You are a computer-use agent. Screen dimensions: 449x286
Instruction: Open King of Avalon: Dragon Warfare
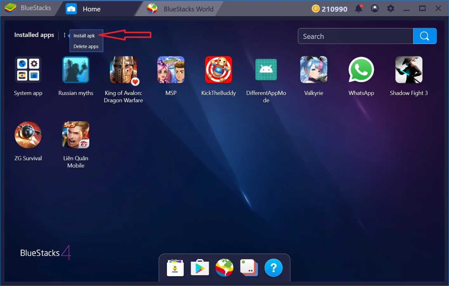[x=123, y=70]
